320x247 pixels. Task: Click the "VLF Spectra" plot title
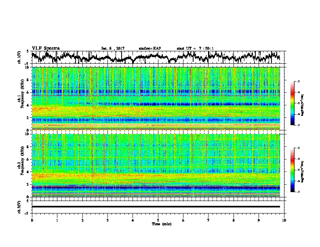[x=46, y=48]
